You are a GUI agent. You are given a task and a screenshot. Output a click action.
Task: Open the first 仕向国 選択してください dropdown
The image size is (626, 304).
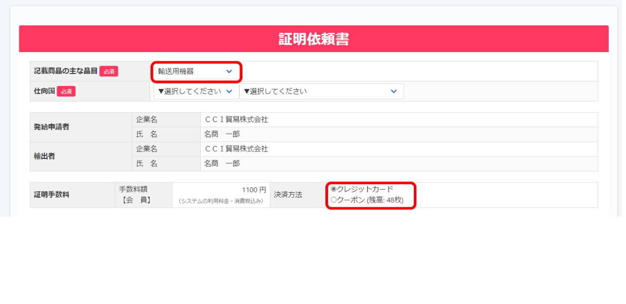pyautogui.click(x=196, y=91)
